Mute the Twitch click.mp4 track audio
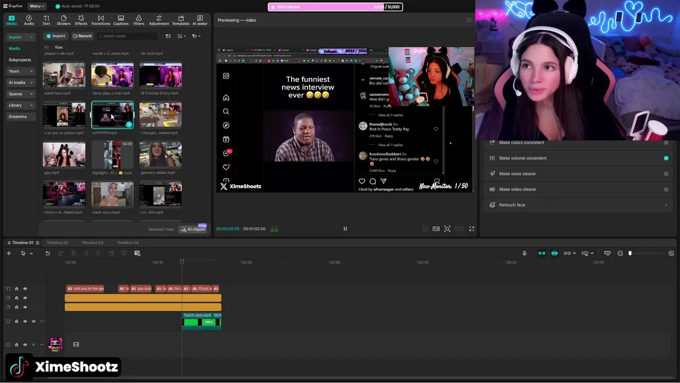 [33, 321]
